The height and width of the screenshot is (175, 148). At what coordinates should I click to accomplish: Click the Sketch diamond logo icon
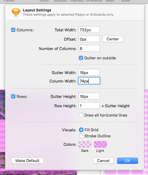point(16,12)
